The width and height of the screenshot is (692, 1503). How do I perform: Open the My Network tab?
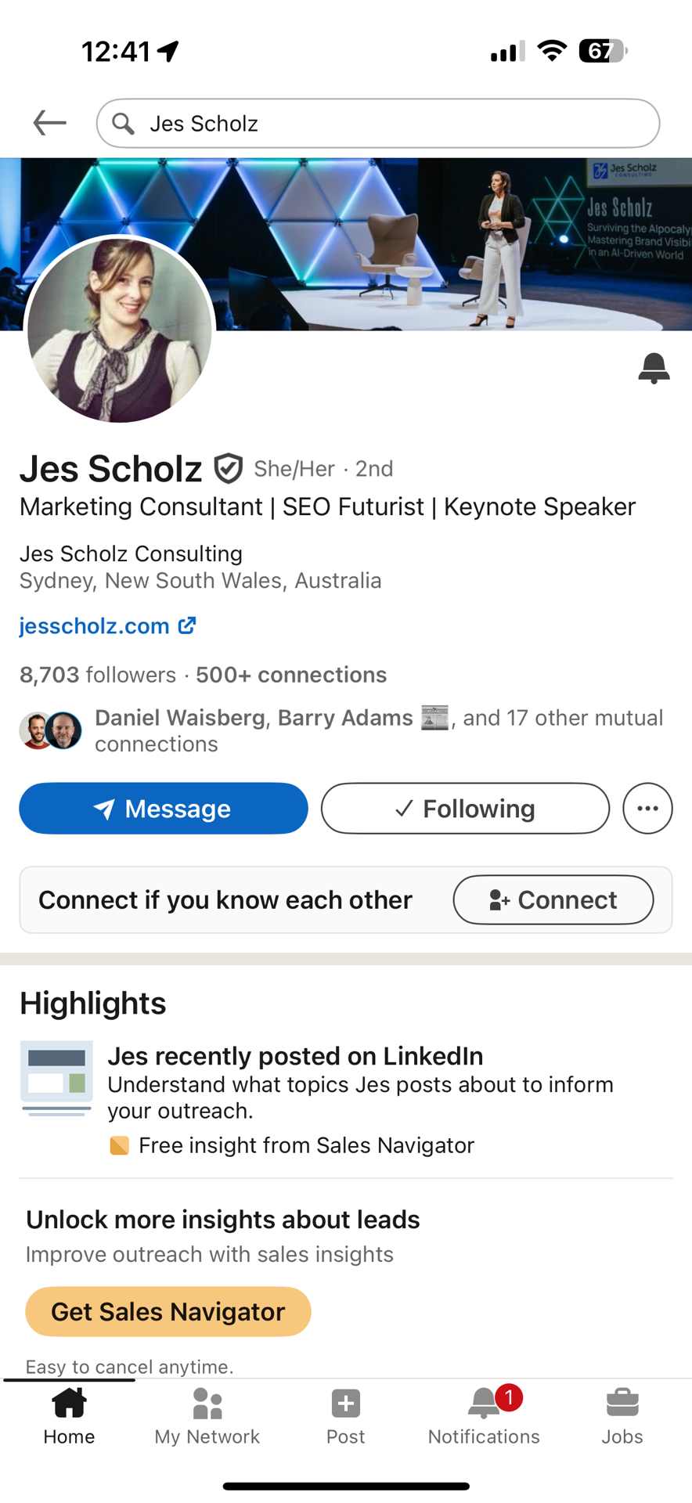click(207, 1417)
